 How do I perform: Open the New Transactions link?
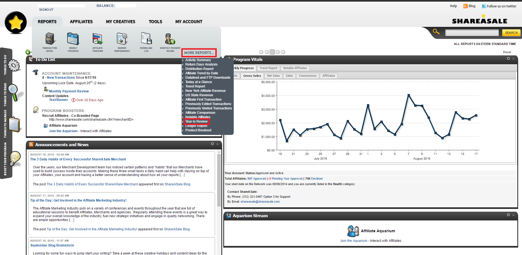61,78
